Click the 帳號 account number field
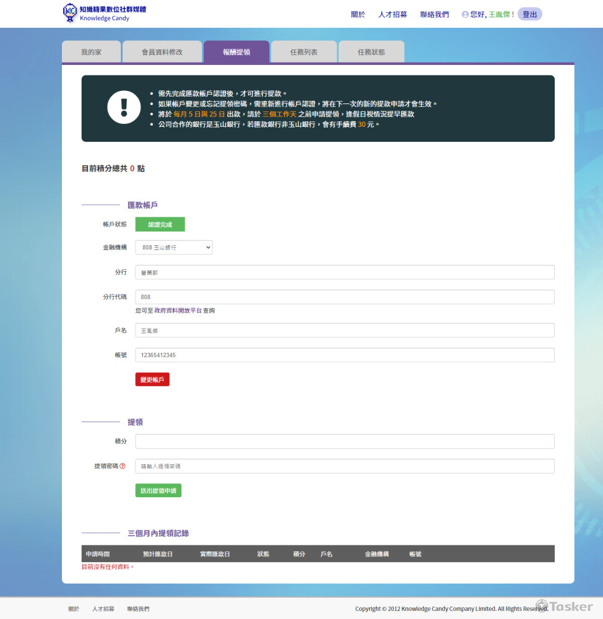Screen dimensions: 603x619 pyautogui.click(x=345, y=355)
